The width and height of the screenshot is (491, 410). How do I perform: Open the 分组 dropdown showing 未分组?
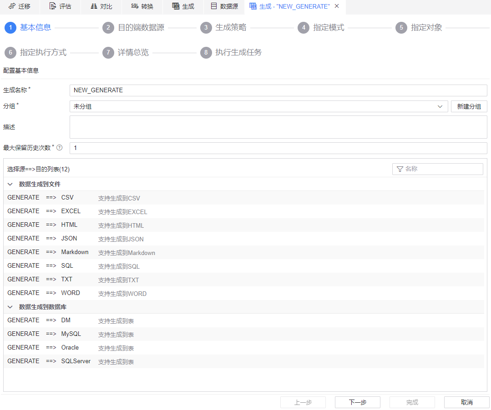pos(258,106)
